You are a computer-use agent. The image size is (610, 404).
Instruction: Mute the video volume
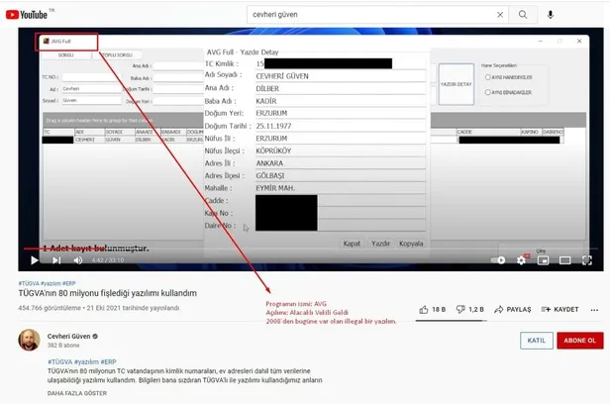pos(77,260)
